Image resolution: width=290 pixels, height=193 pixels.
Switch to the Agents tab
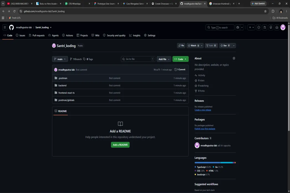53,35
